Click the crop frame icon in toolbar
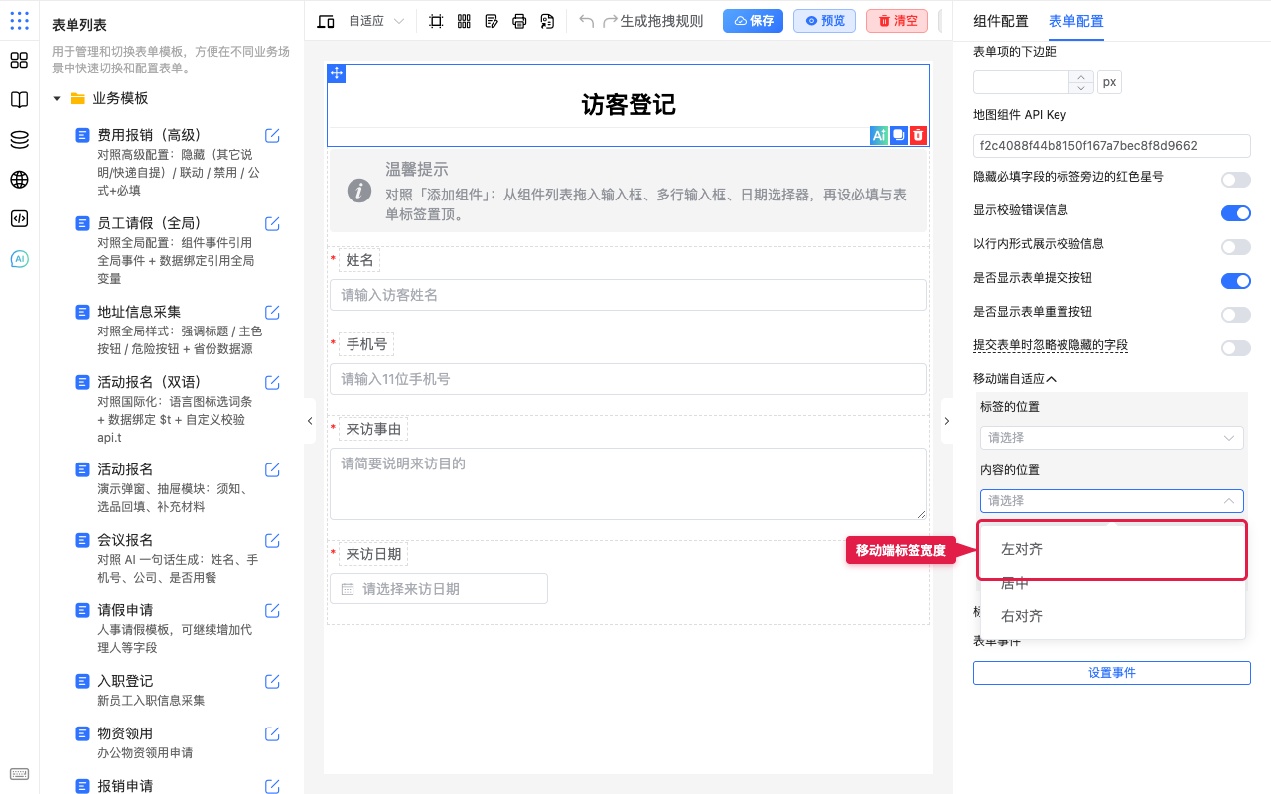This screenshot has height=794, width=1271. (x=436, y=21)
